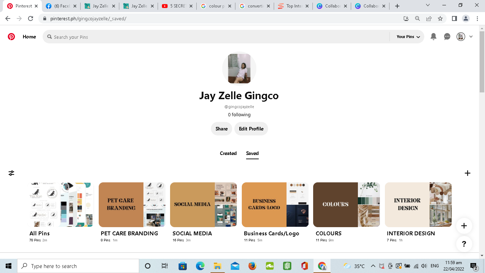Click the taskbar search box
Image resolution: width=485 pixels, height=273 pixels.
[x=78, y=266]
